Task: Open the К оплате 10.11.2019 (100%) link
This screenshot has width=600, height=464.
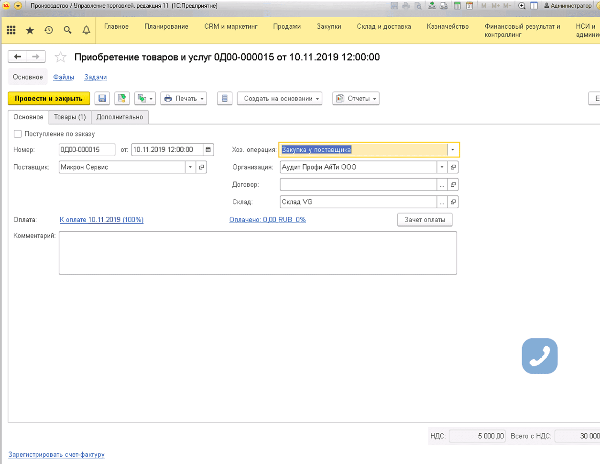Action: pos(102,220)
